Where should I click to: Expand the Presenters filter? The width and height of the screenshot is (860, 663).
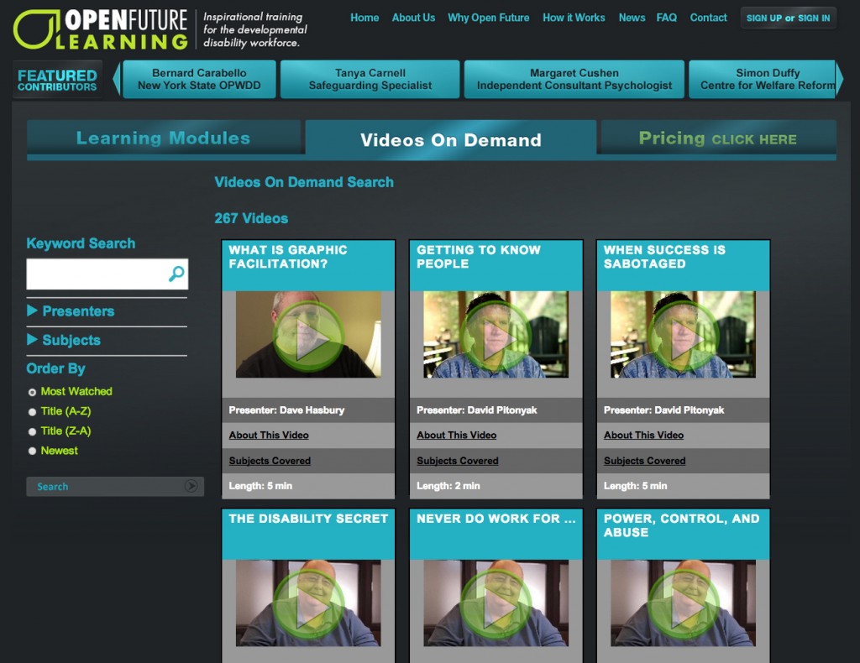(x=71, y=311)
